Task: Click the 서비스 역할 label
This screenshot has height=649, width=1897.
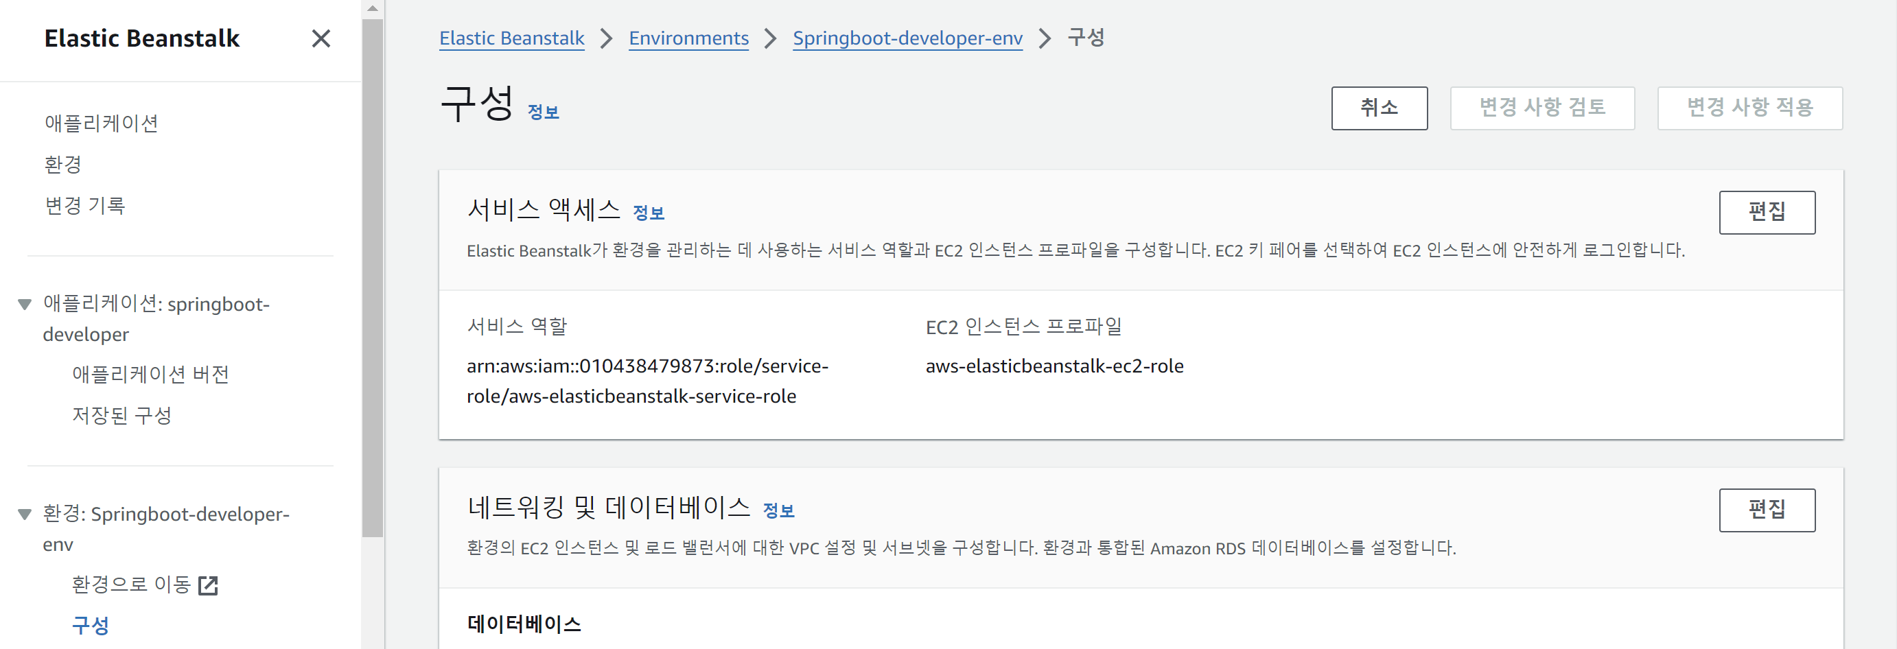Action: 517,326
